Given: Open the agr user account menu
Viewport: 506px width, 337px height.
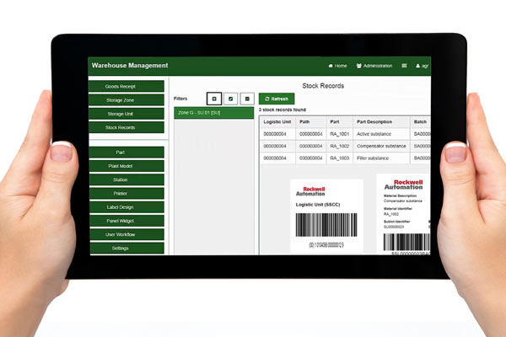Looking at the screenshot, I should coord(423,66).
